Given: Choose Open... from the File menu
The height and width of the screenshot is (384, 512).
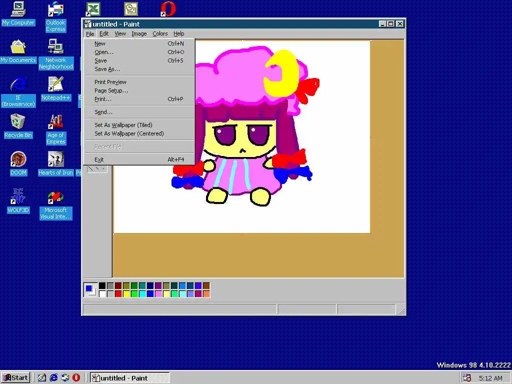Looking at the screenshot, I should point(139,52).
